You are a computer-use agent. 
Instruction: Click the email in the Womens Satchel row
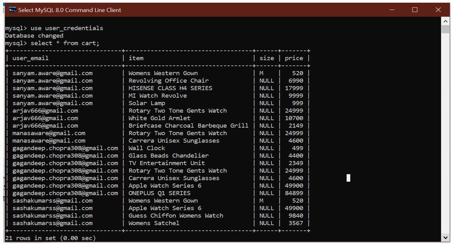[x=52, y=223]
